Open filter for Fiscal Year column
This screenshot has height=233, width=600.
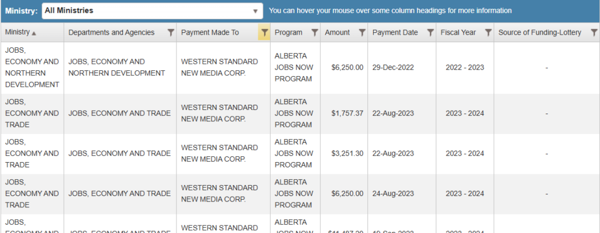pyautogui.click(x=488, y=33)
